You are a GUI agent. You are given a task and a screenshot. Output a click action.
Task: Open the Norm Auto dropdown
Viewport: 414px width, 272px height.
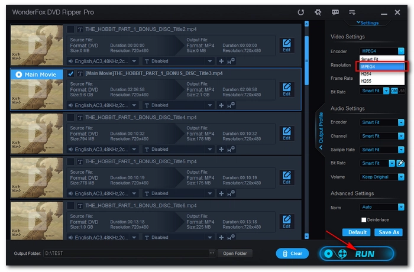[401, 207]
